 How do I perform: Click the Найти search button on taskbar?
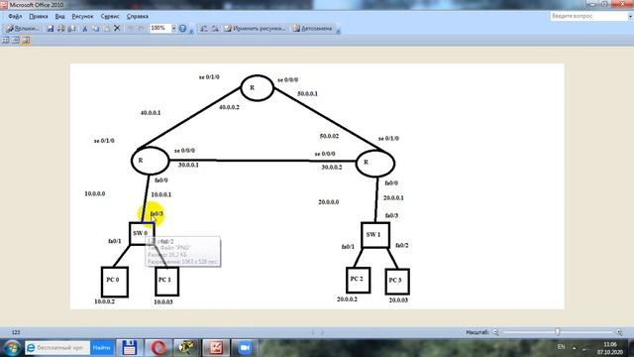tap(102, 348)
